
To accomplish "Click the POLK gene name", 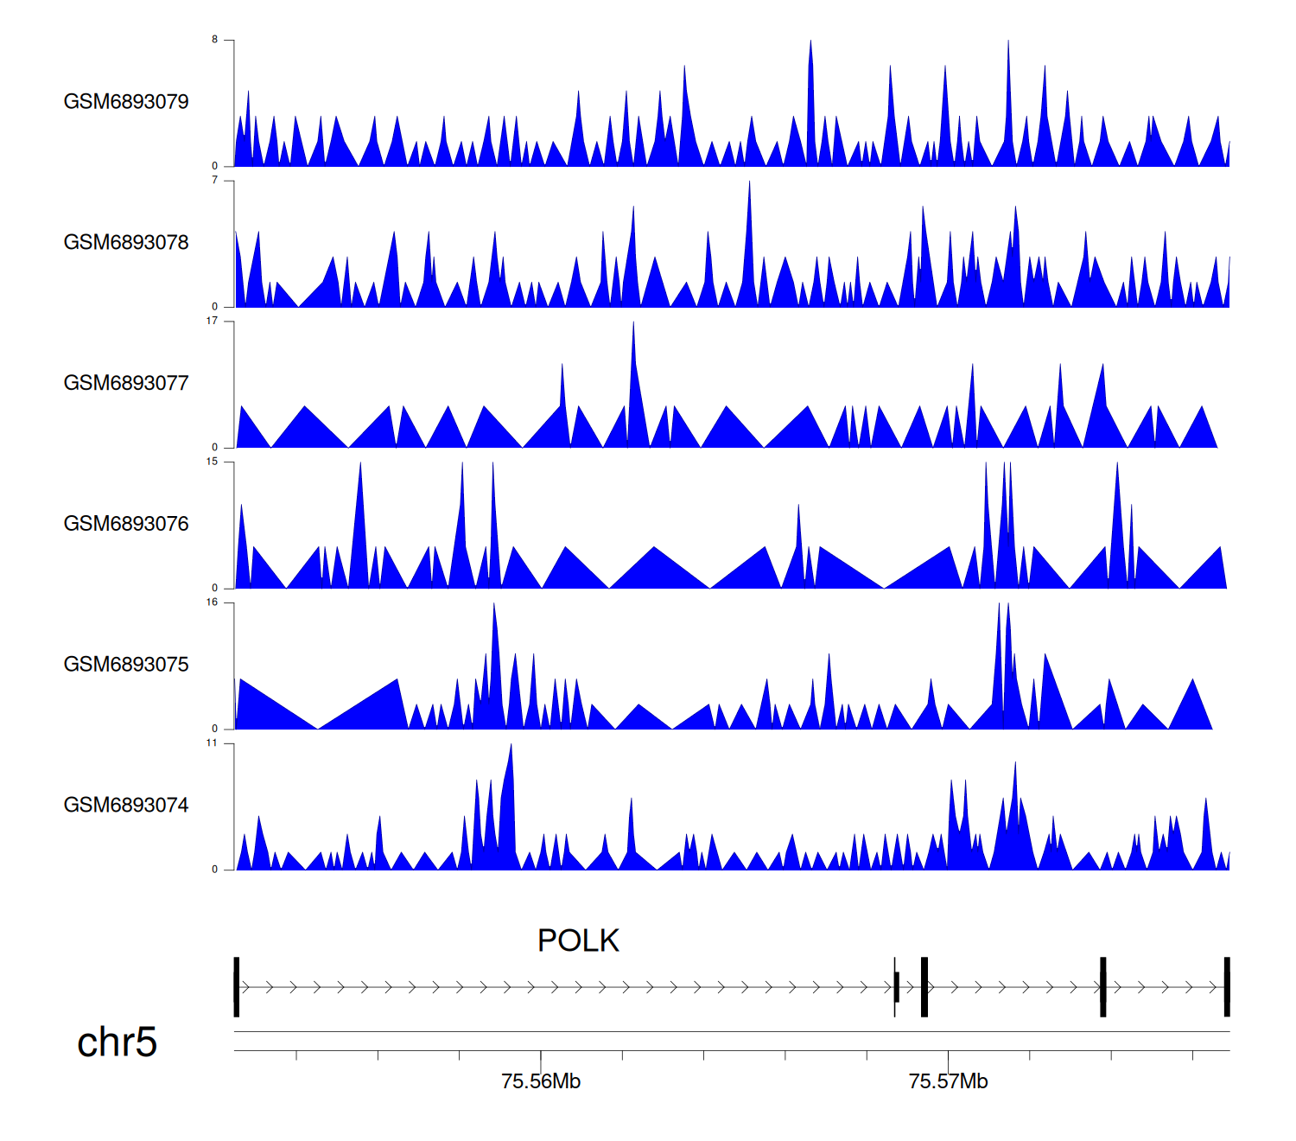I will (x=578, y=940).
